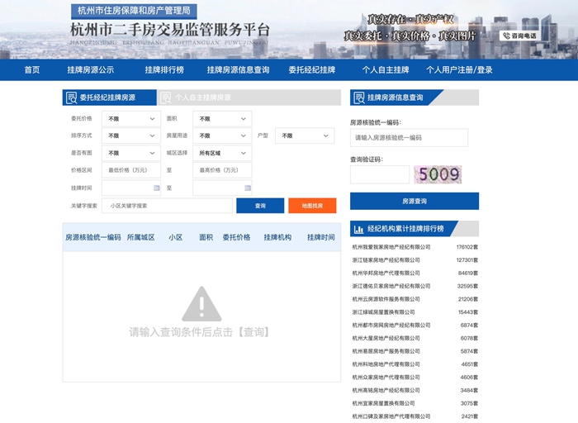Open the start date calendar icon for 挂牌时间
Image resolution: width=578 pixels, height=423 pixels.
tap(157, 188)
